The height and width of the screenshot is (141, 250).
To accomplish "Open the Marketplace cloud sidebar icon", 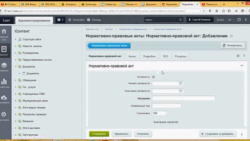I will (x=4, y=99).
